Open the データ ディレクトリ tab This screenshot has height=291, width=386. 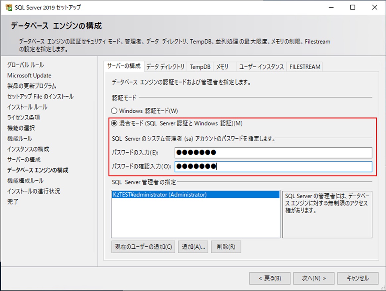165,67
